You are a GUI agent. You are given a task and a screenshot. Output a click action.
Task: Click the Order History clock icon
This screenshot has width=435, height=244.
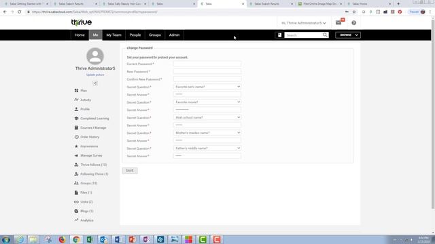(76, 137)
